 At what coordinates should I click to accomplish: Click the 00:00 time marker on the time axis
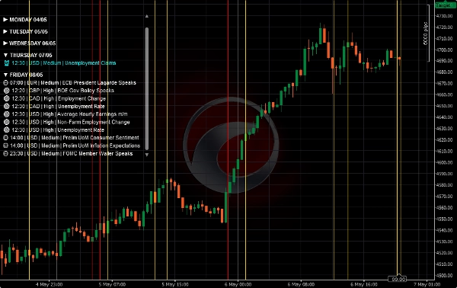point(398,280)
